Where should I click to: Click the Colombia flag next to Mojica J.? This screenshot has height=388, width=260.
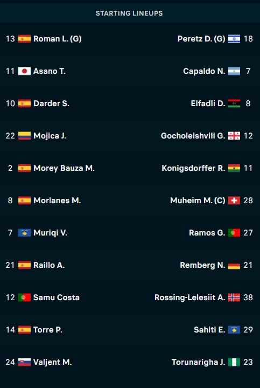(24, 136)
